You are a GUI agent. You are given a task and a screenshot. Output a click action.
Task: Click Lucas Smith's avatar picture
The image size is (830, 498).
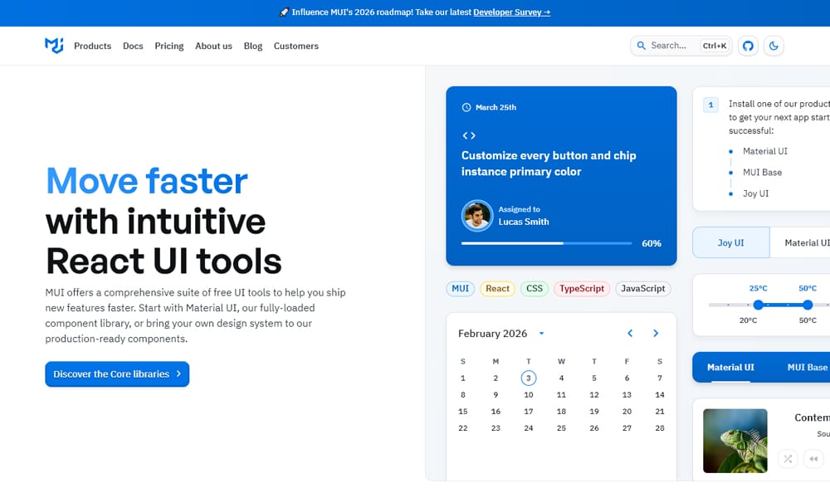point(477,216)
